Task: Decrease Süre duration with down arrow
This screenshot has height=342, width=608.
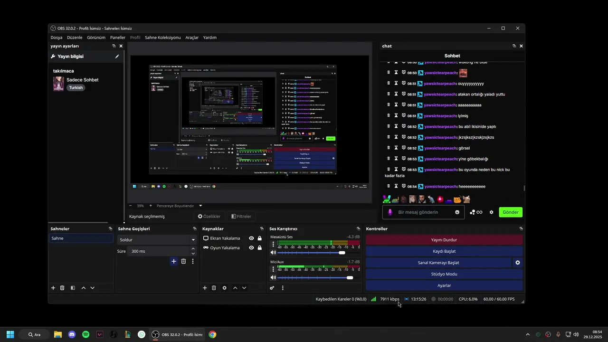Action: [x=193, y=254]
